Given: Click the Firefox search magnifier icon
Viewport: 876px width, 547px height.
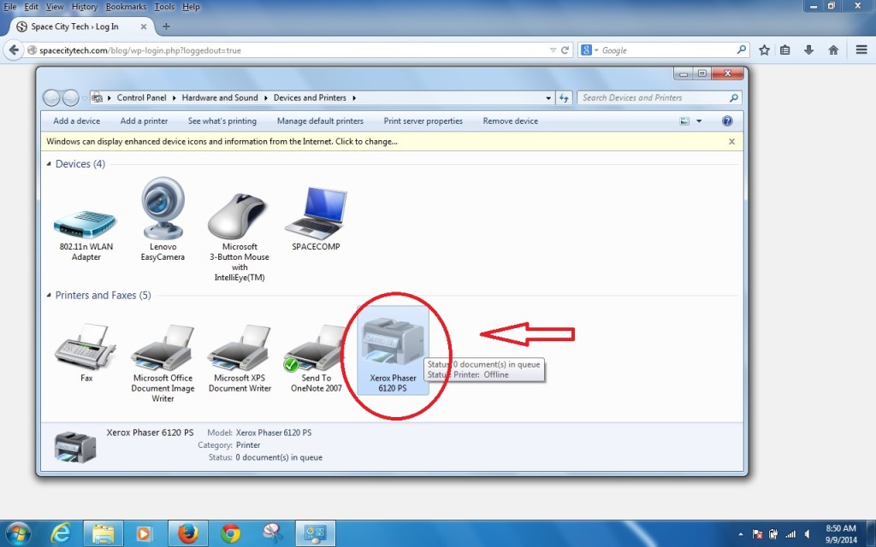Looking at the screenshot, I should coord(742,50).
